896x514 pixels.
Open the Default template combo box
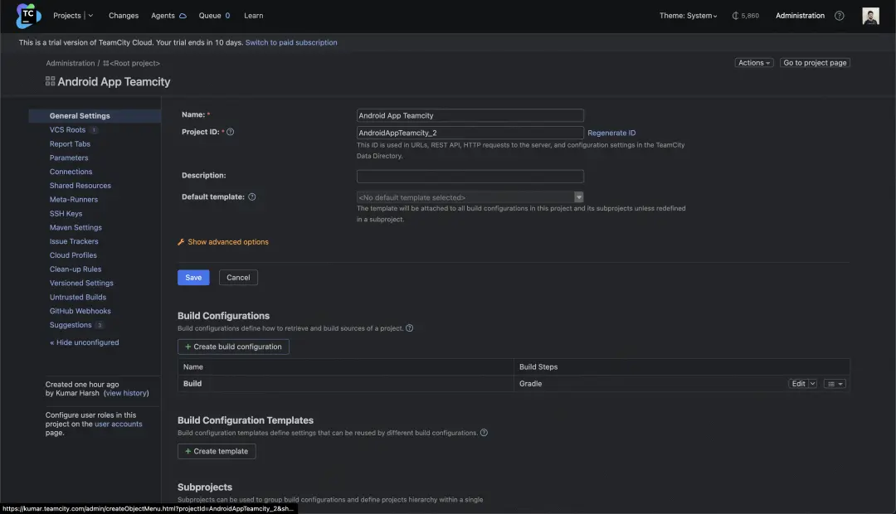pyautogui.click(x=470, y=197)
